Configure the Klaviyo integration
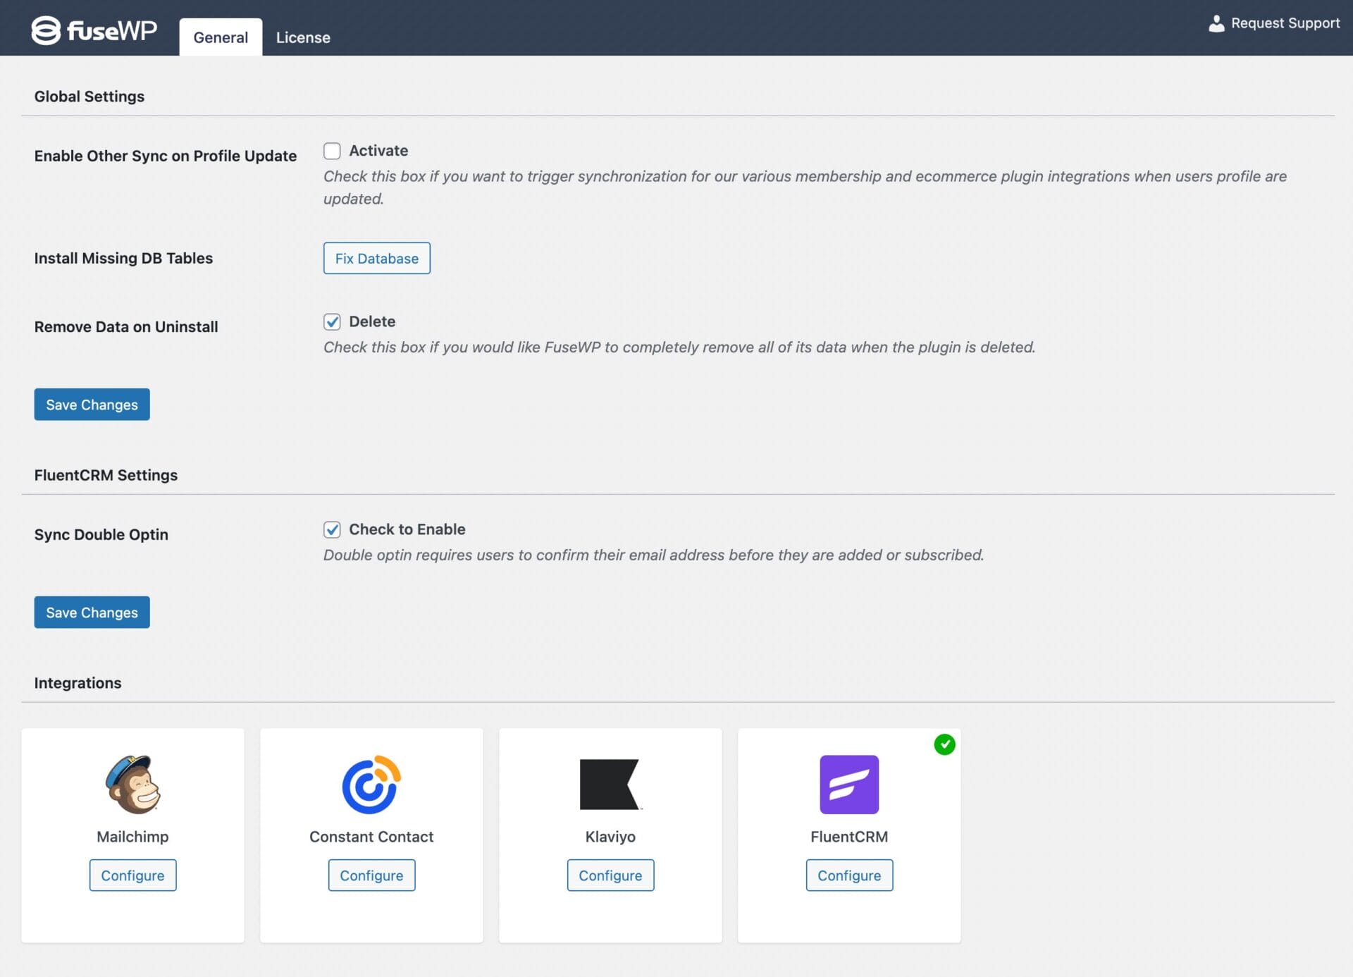This screenshot has height=977, width=1353. 610,875
